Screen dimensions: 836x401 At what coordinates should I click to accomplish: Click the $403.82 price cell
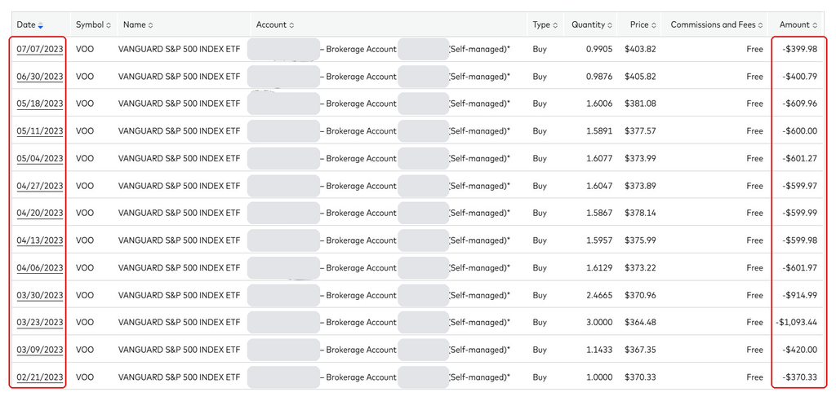pyautogui.click(x=640, y=50)
